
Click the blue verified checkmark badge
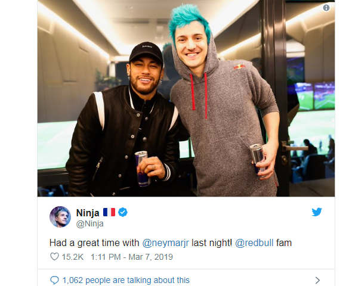123,212
